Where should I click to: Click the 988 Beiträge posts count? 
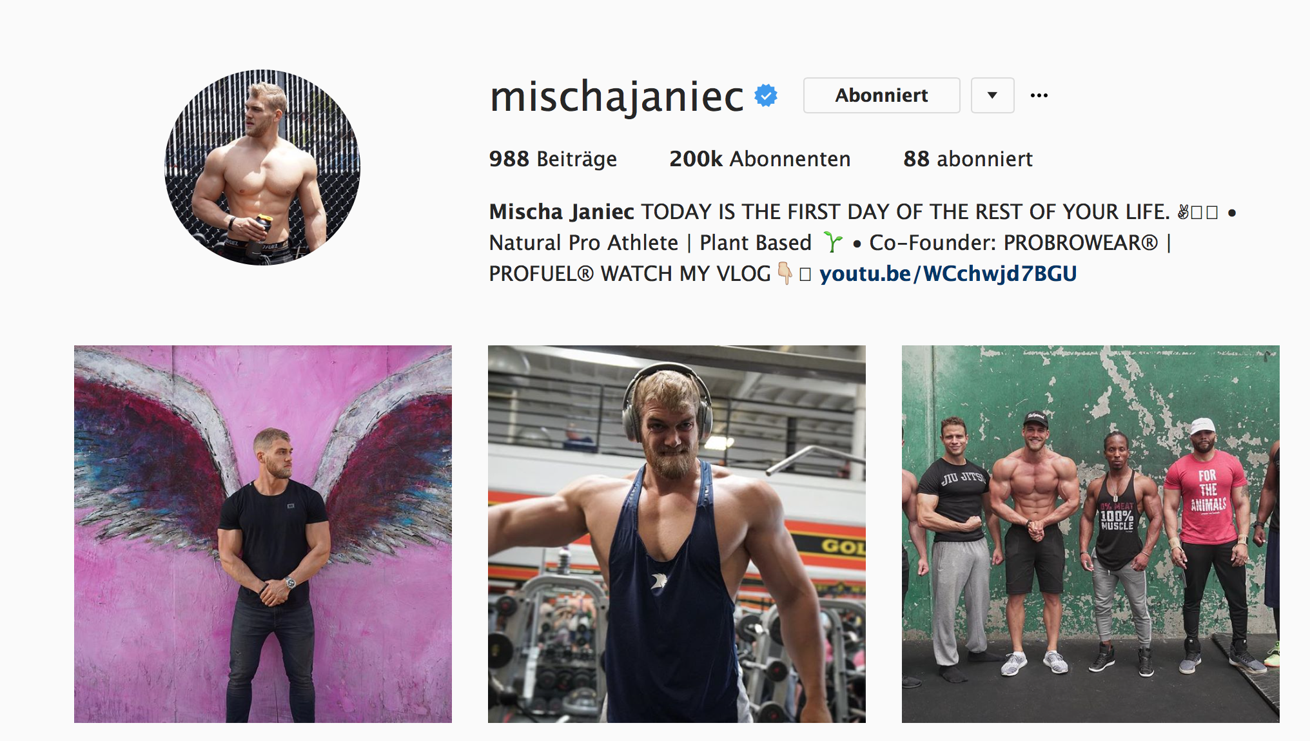552,159
